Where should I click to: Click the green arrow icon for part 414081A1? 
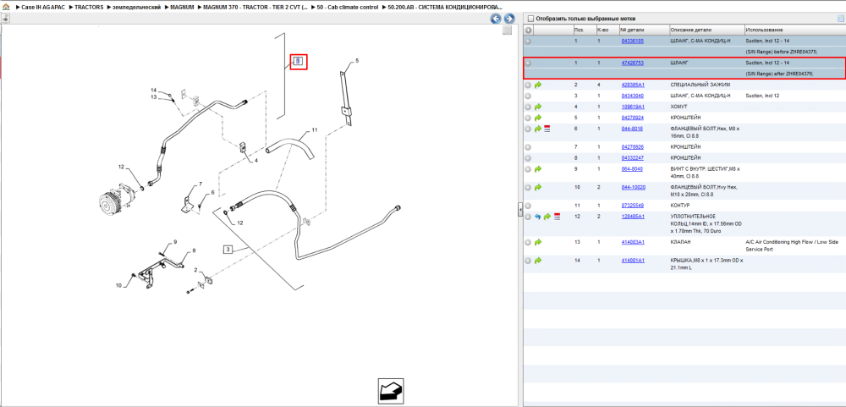click(x=538, y=261)
